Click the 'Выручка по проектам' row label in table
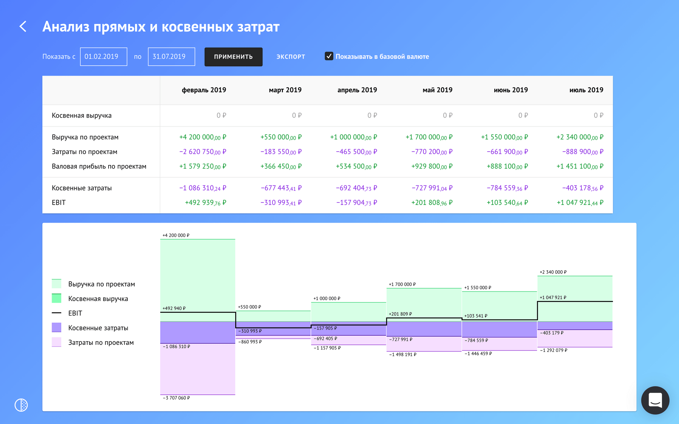The image size is (679, 424). pos(85,137)
